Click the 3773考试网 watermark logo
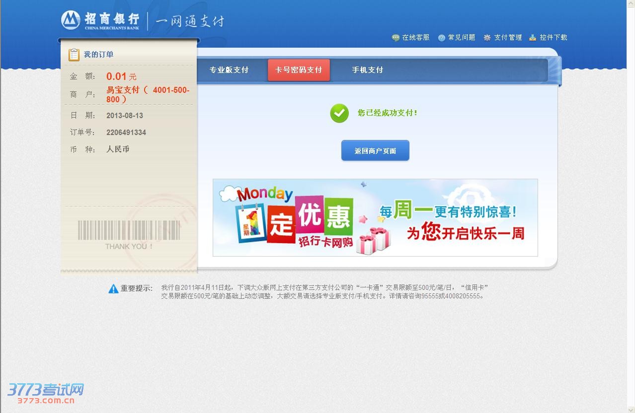The image size is (635, 413). pos(46,392)
